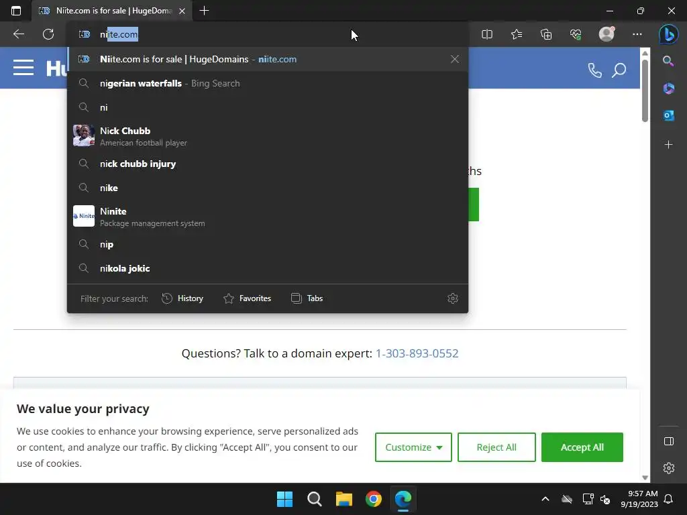Choose the nip suggestion
The height and width of the screenshot is (515, 687).
point(268,244)
